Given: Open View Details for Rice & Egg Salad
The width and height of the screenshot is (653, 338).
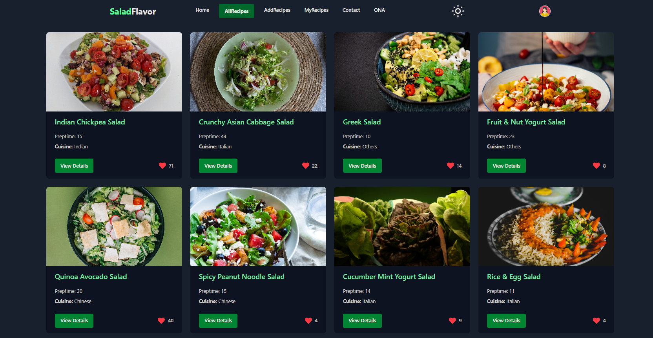Looking at the screenshot, I should point(506,320).
